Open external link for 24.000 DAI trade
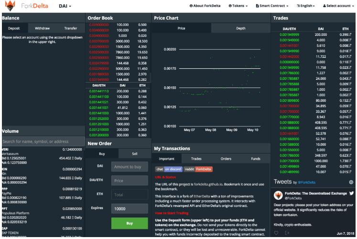The image size is (357, 239). click(349, 78)
